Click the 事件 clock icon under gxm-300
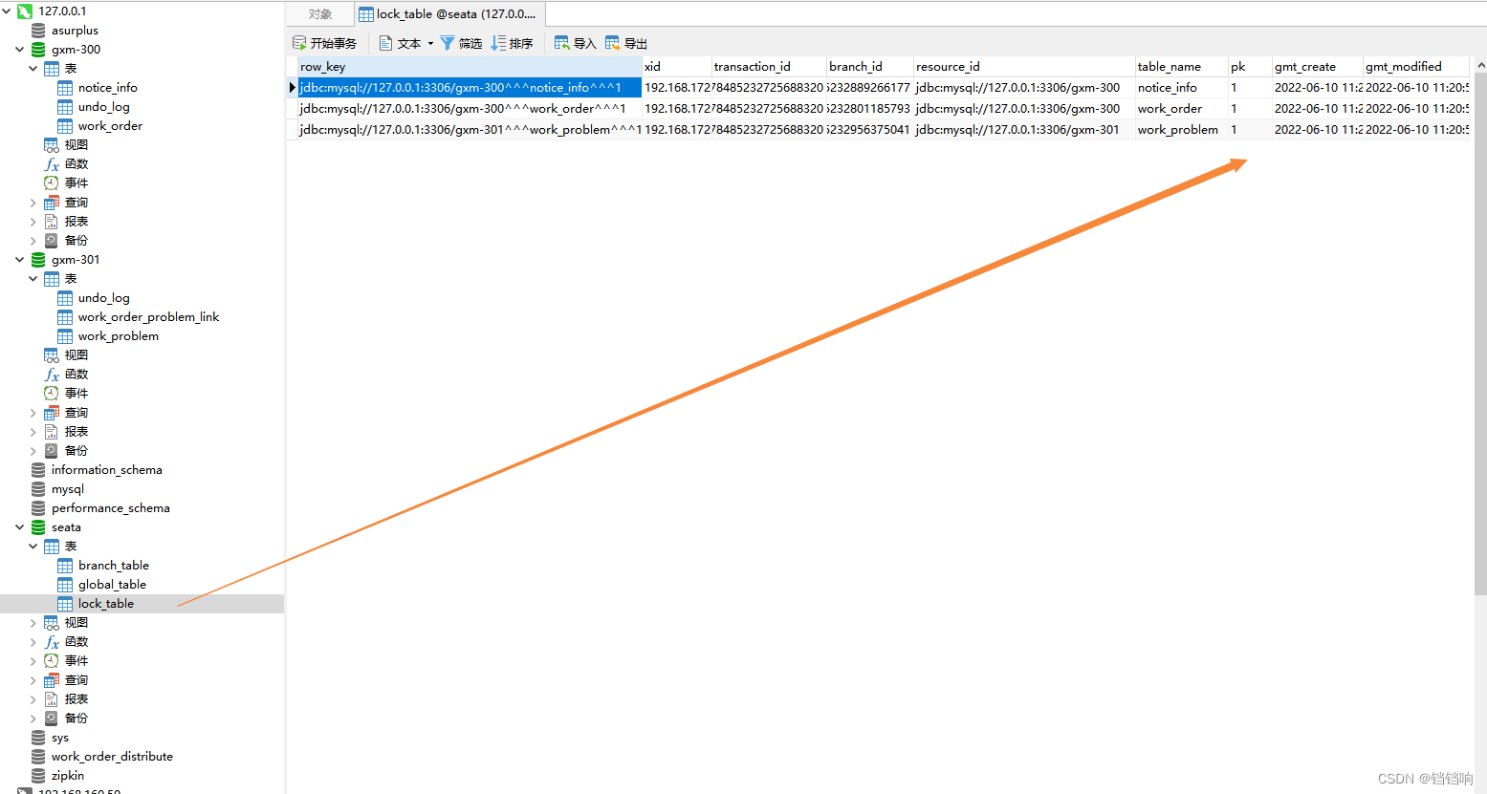Image resolution: width=1487 pixels, height=794 pixels. tap(52, 183)
